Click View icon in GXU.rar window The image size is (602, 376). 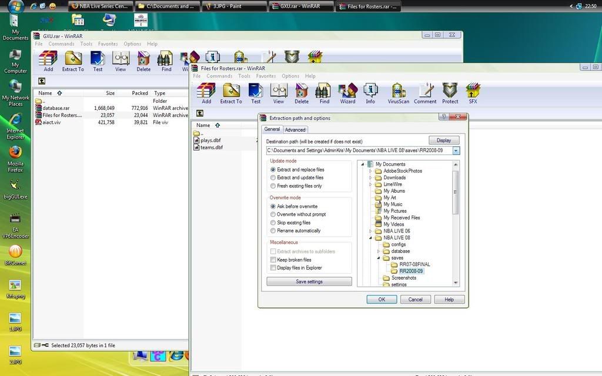[x=121, y=61]
